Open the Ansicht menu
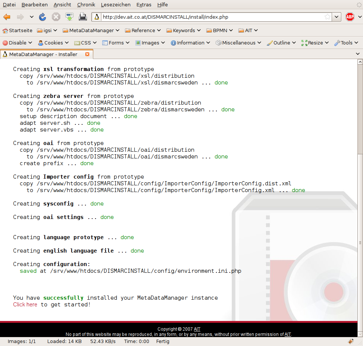The image size is (363, 346). [62, 4]
